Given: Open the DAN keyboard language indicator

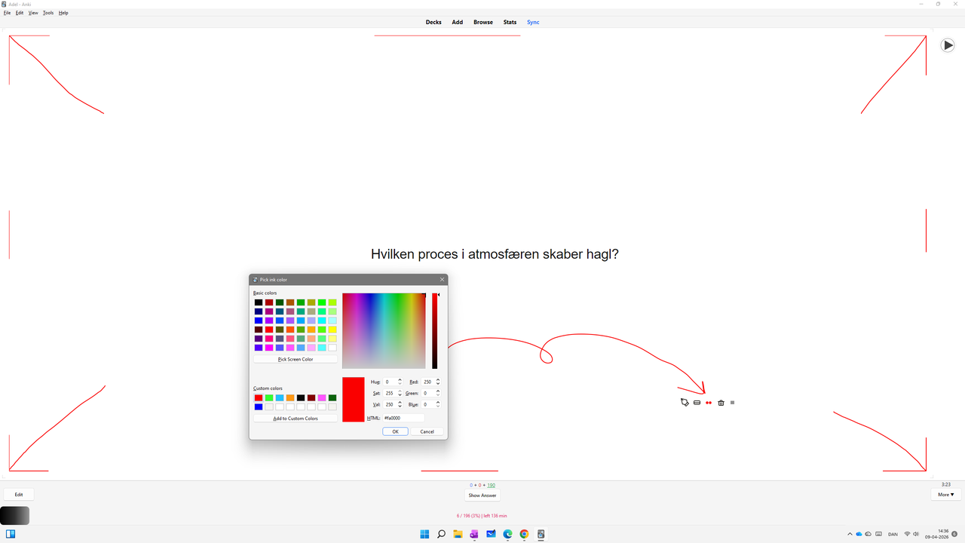Looking at the screenshot, I should pyautogui.click(x=893, y=534).
